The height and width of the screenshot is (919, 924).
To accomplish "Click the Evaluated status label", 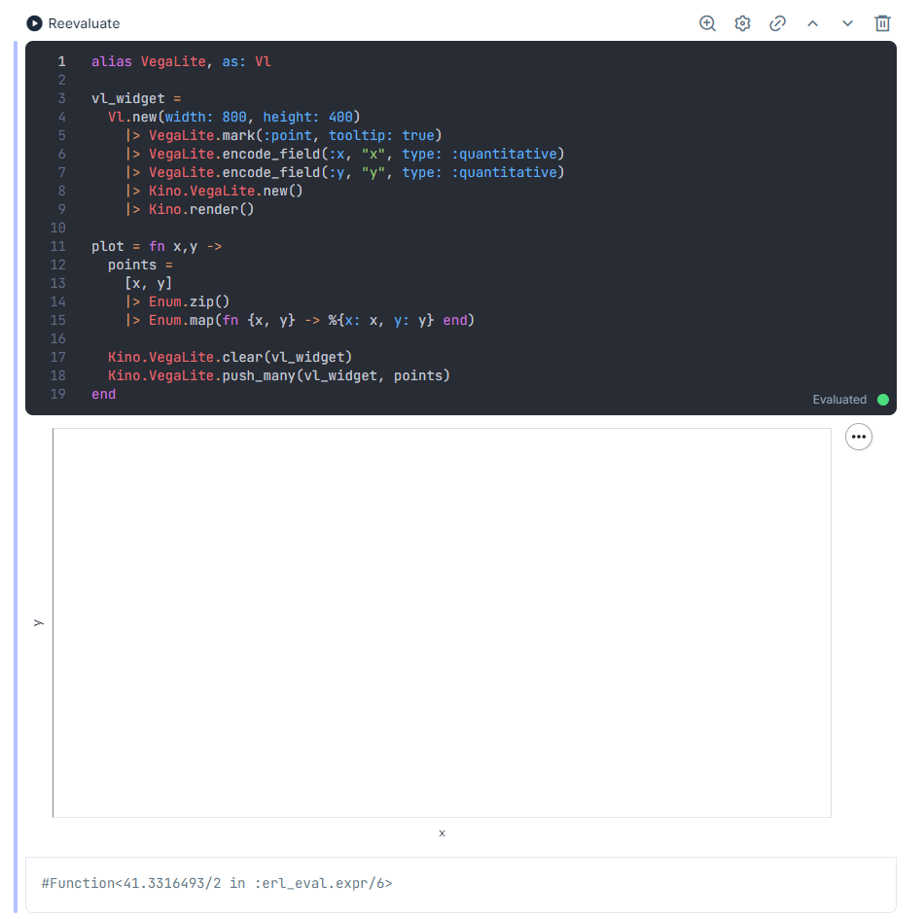I will click(839, 400).
